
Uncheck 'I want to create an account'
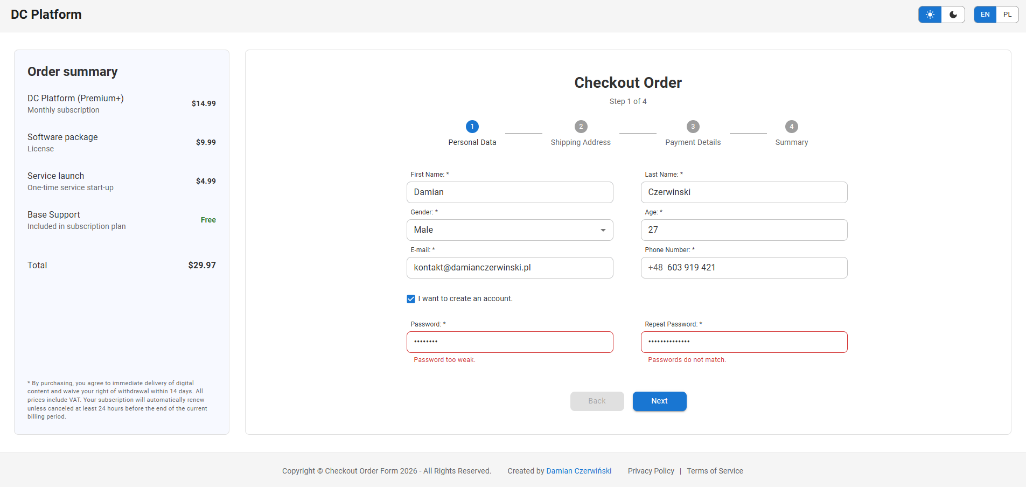coord(411,299)
